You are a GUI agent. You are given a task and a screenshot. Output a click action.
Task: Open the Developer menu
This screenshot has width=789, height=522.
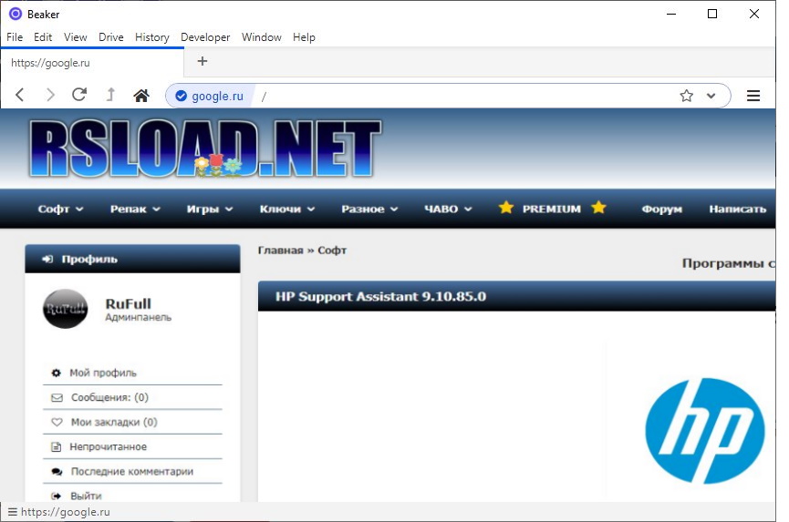[205, 37]
